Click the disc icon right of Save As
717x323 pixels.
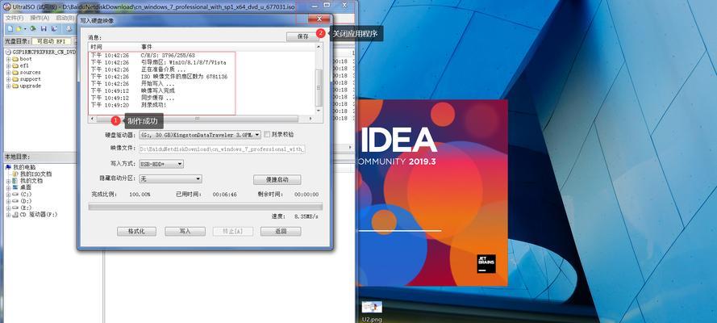(x=69, y=29)
